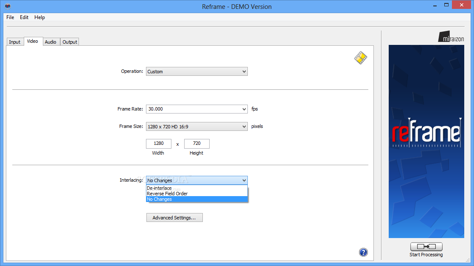
Task: Click the Width input field
Action: (x=159, y=144)
